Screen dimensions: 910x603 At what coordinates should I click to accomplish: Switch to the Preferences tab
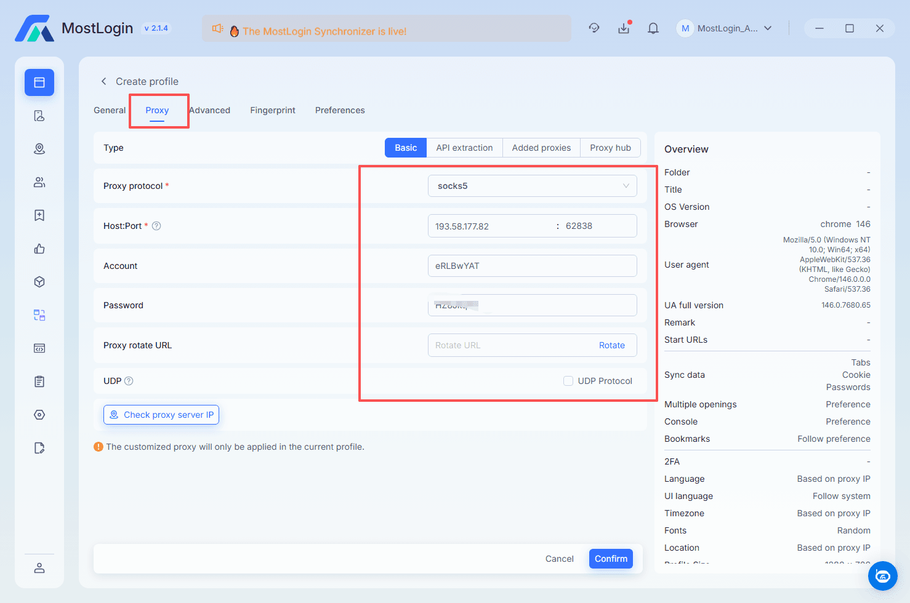point(340,110)
